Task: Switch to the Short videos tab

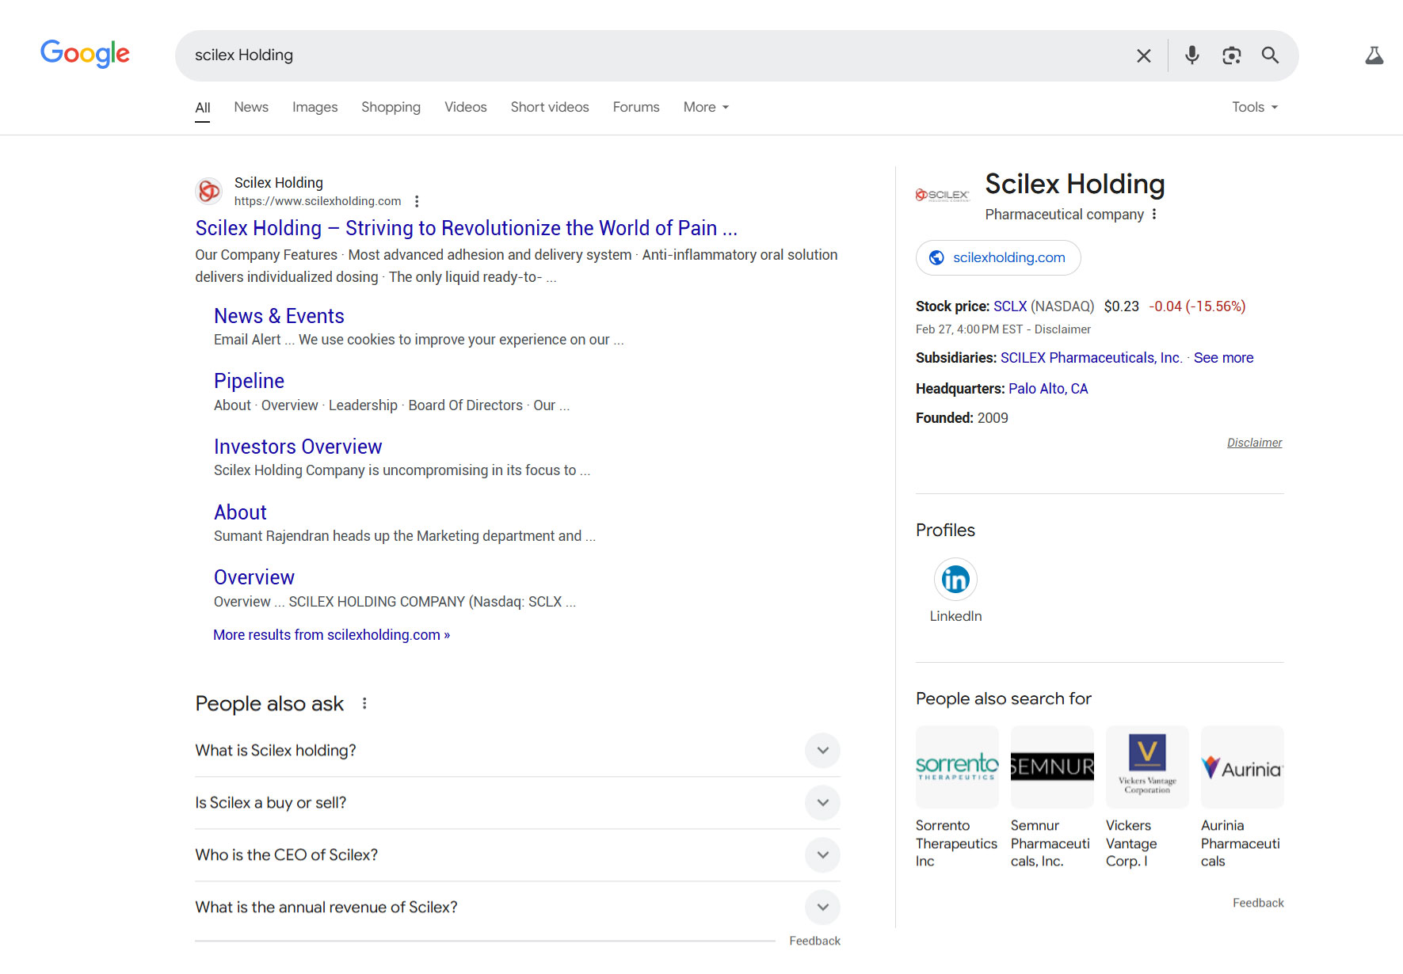Action: [x=550, y=107]
